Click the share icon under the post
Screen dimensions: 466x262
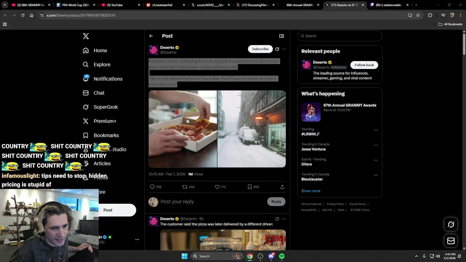pyautogui.click(x=282, y=187)
